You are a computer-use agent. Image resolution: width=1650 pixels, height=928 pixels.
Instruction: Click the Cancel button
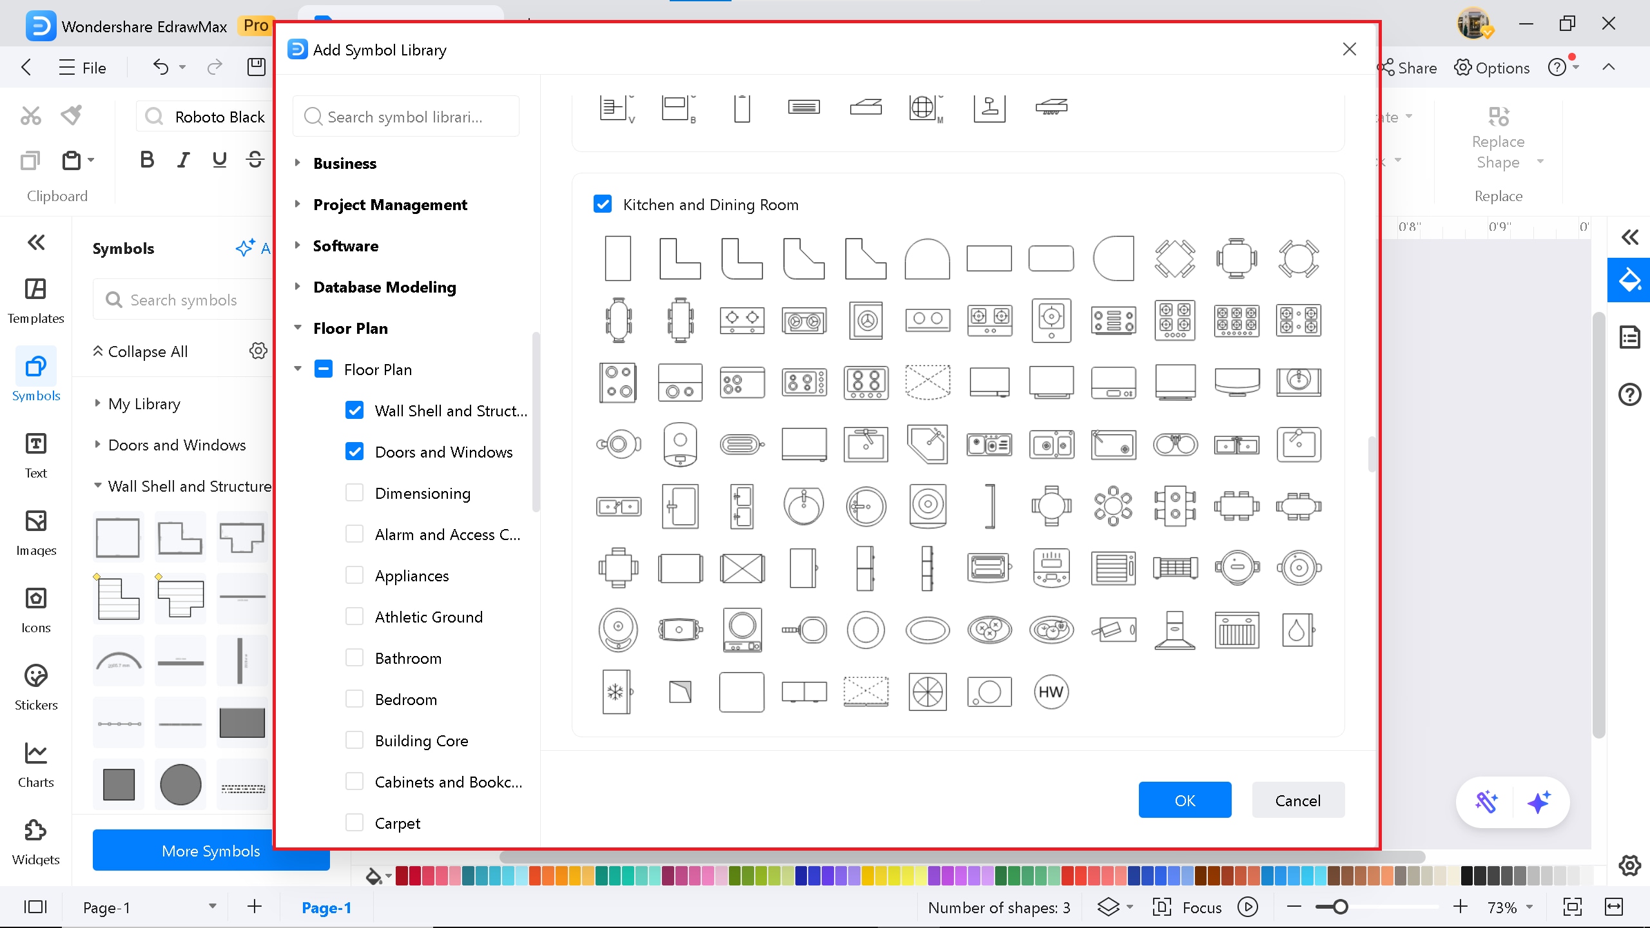(x=1298, y=800)
